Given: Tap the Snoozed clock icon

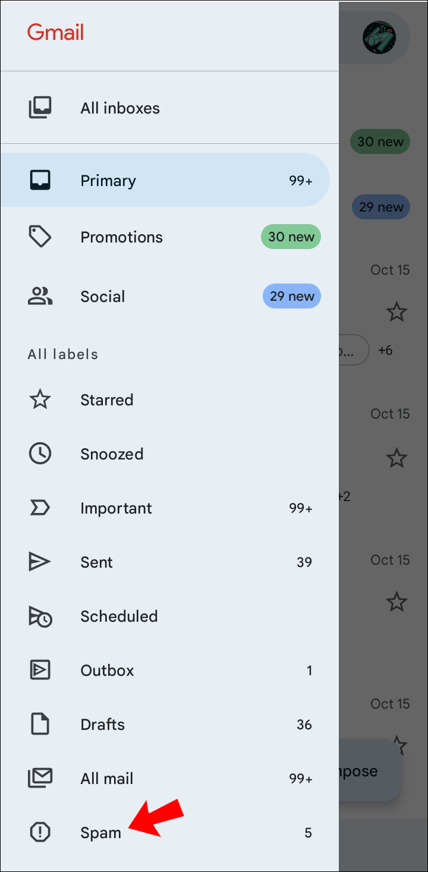Looking at the screenshot, I should click(x=40, y=454).
